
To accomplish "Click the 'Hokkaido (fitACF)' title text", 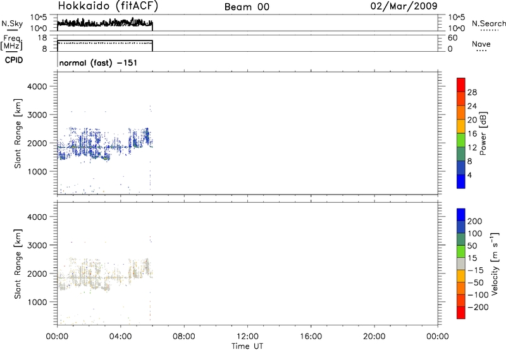I will pyautogui.click(x=108, y=6).
